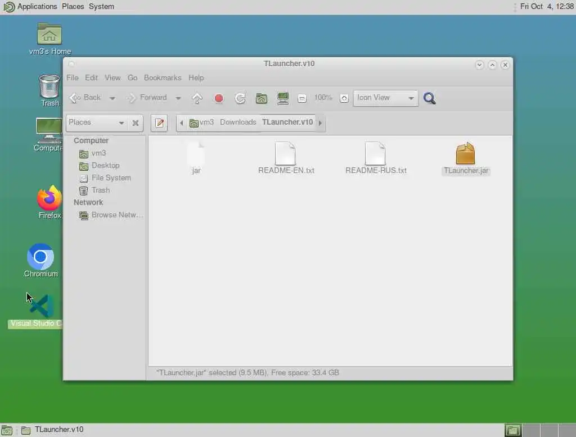Select the Chromium desktop icon
Image resolution: width=576 pixels, height=437 pixels.
(40, 261)
